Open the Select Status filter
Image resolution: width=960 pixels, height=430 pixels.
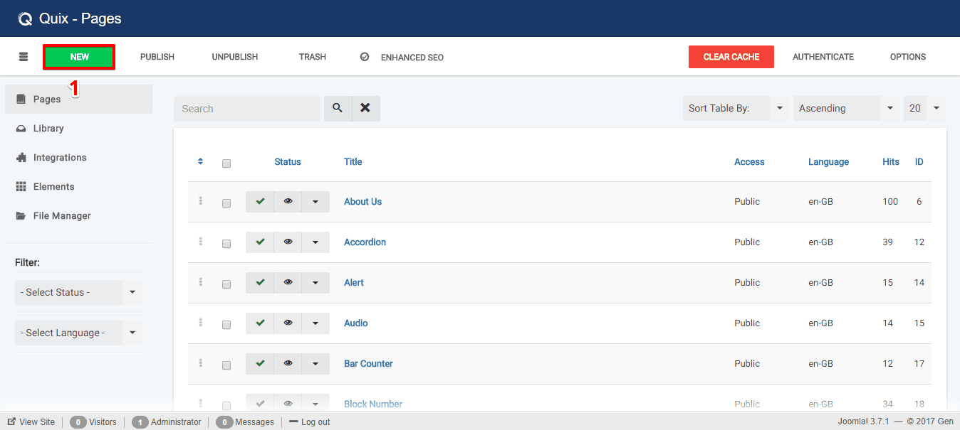click(x=78, y=292)
